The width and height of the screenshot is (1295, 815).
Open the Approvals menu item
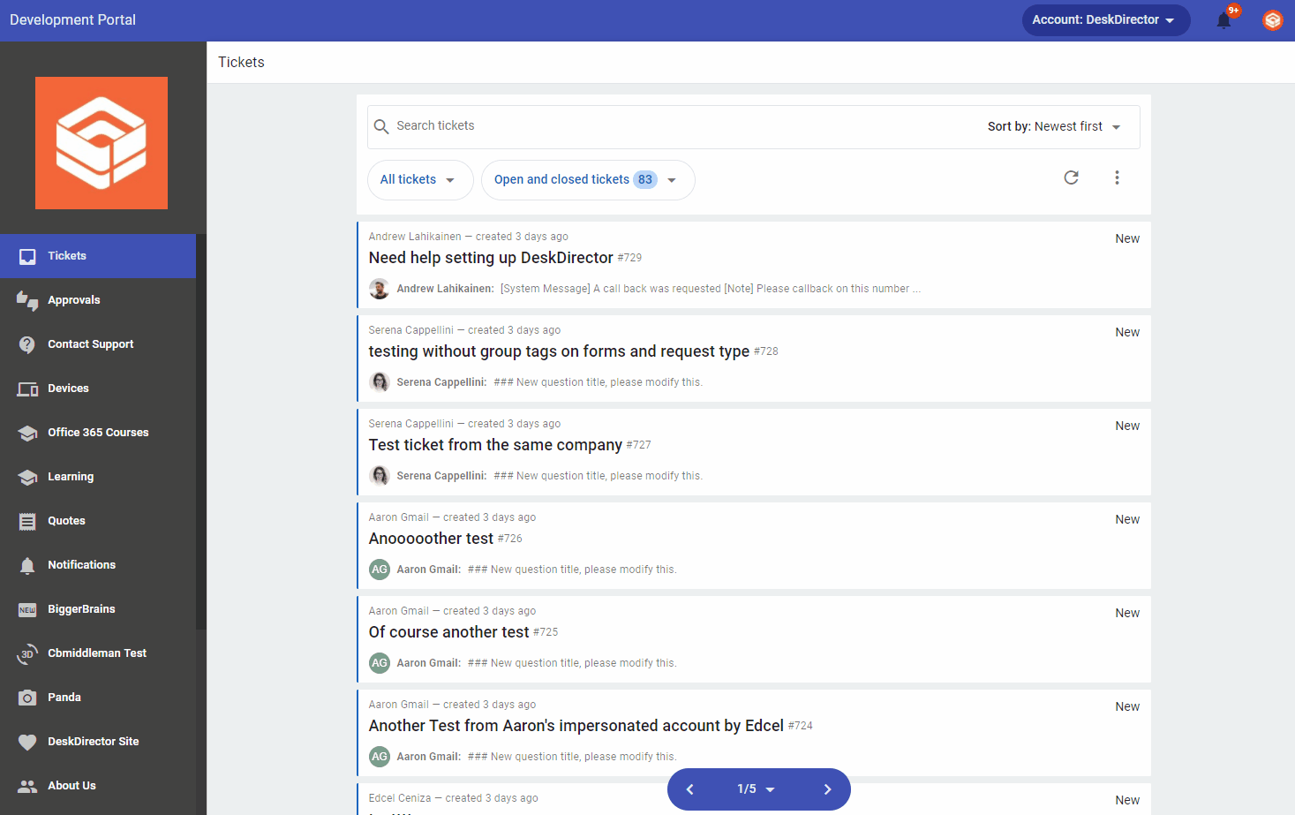(98, 300)
